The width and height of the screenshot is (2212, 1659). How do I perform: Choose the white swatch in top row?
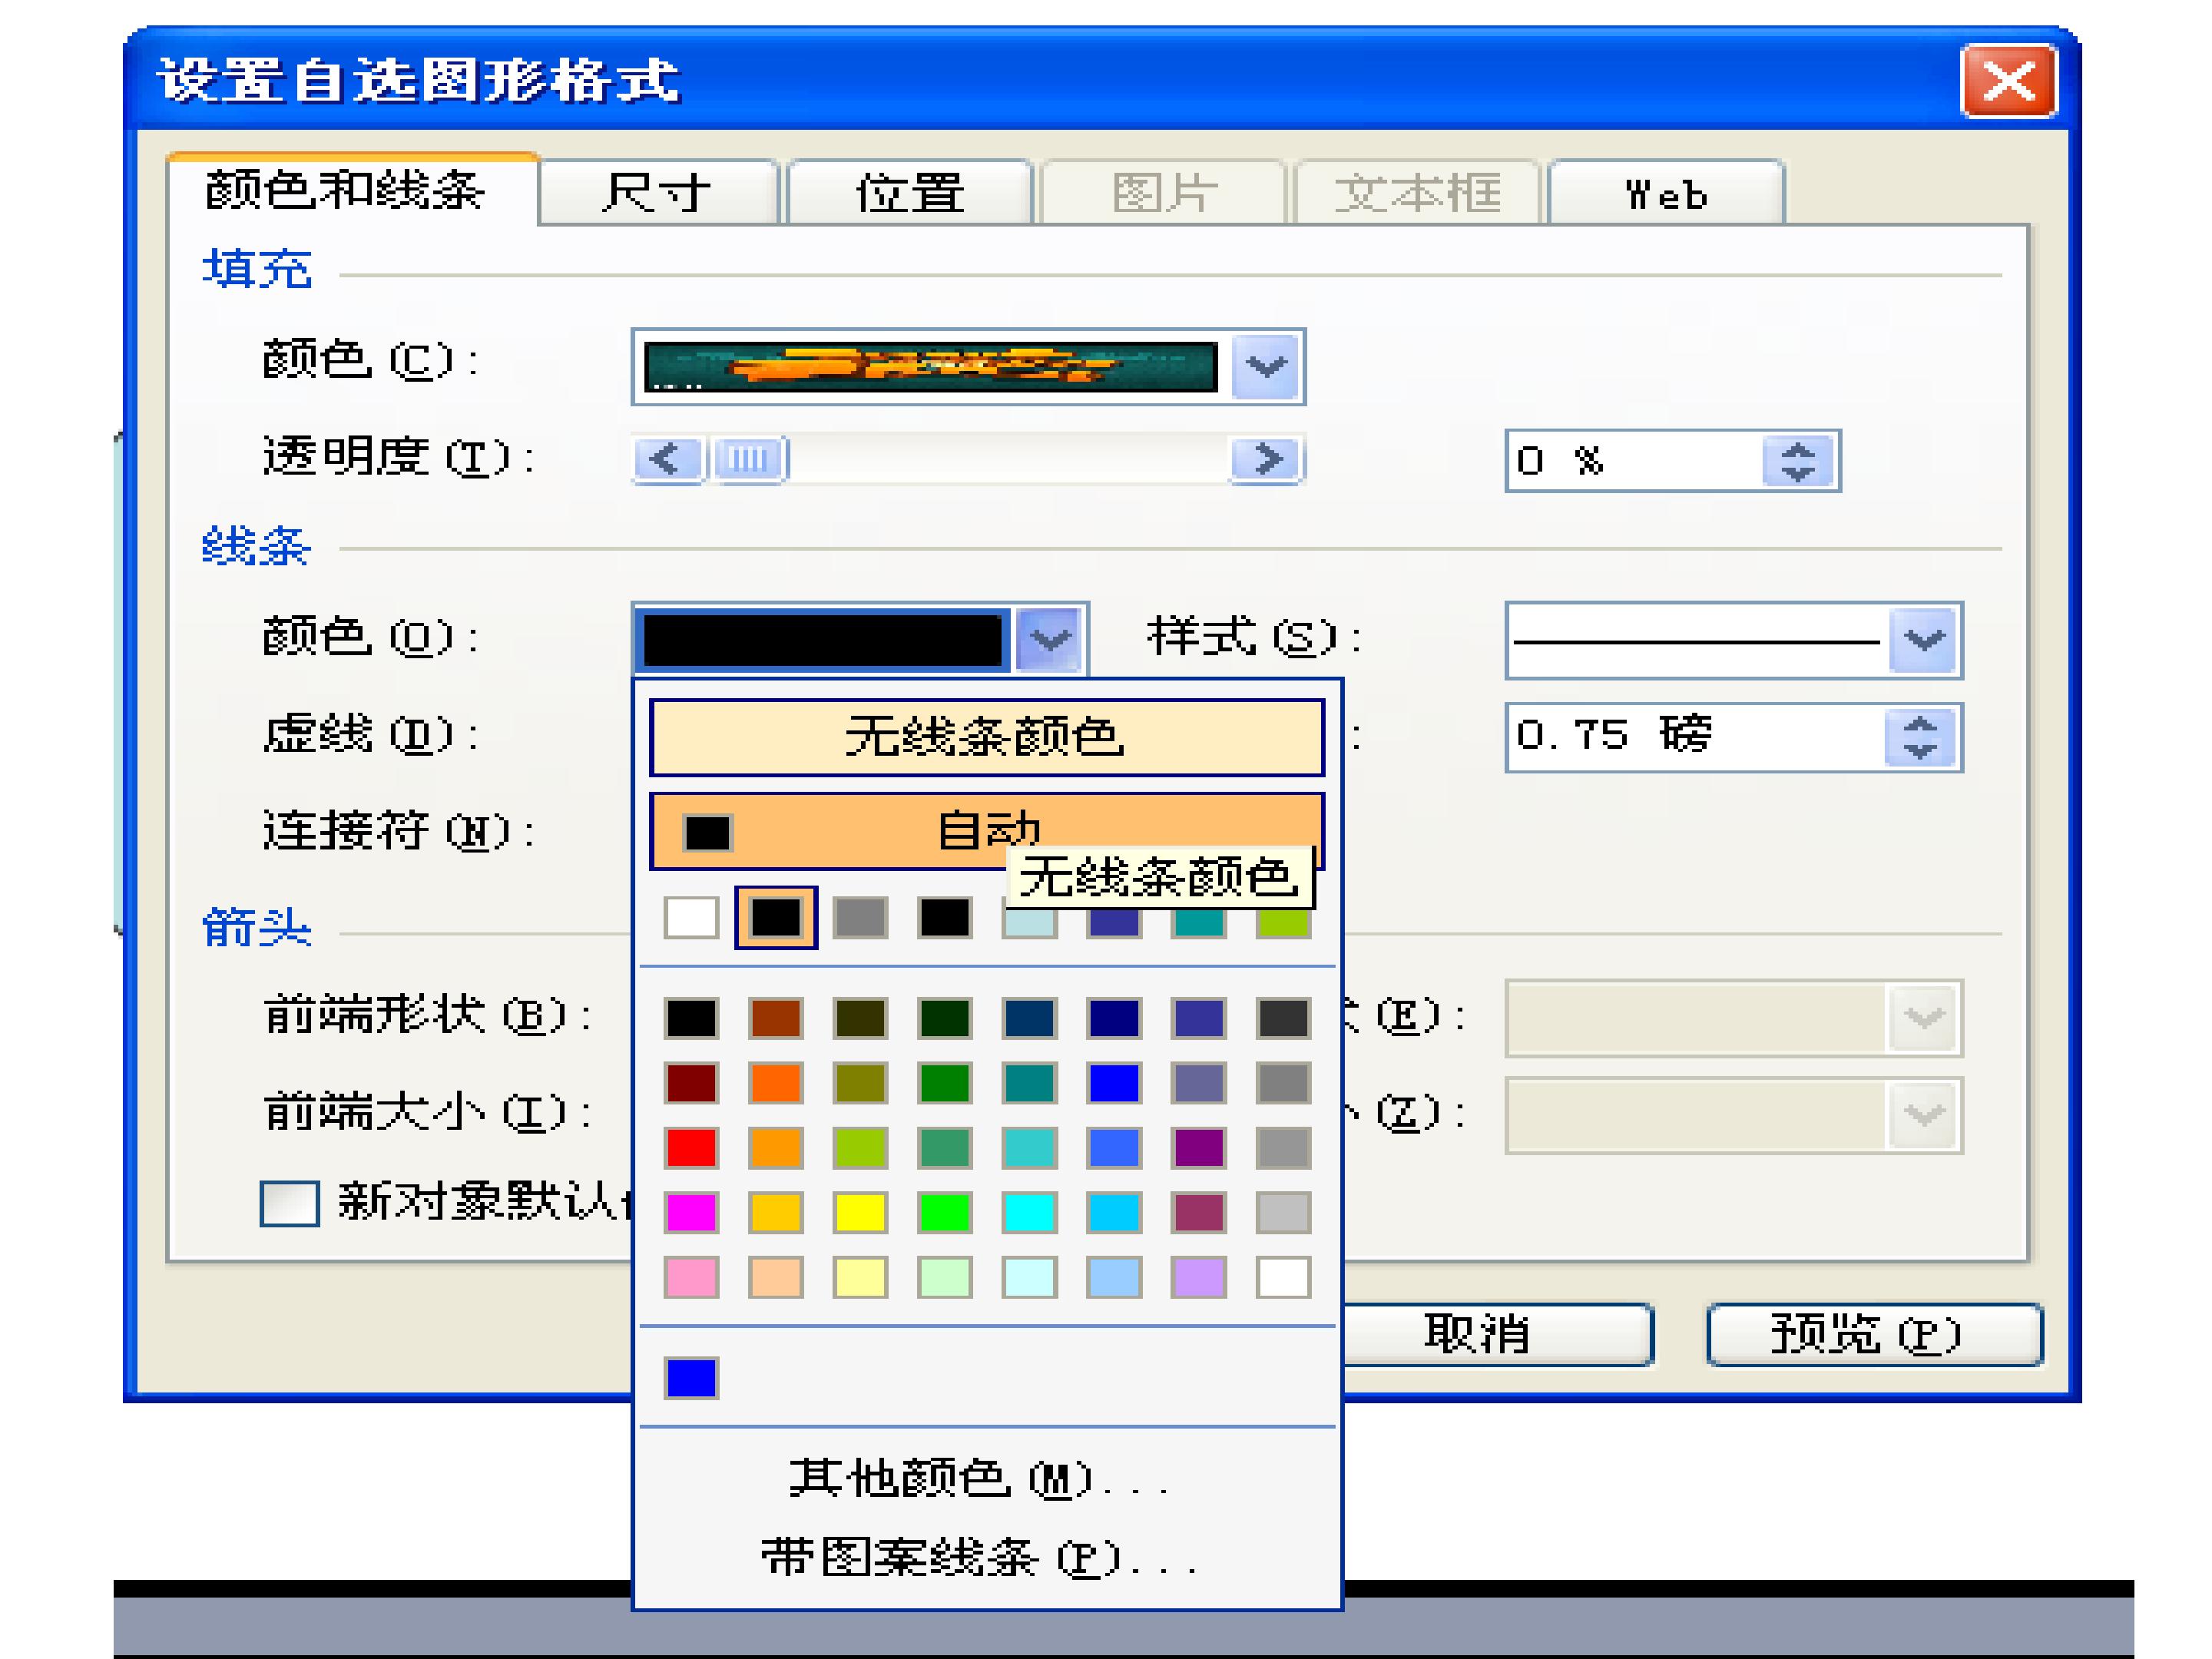691,917
